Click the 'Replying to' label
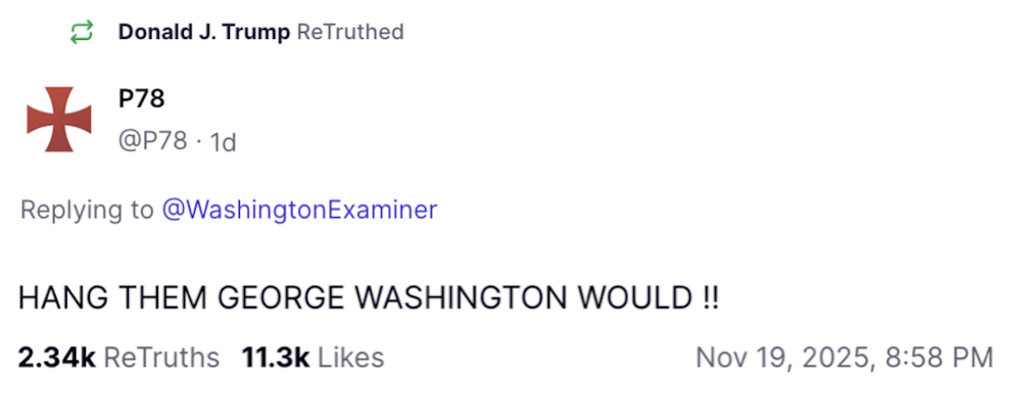The height and width of the screenshot is (403, 1018). [87, 210]
